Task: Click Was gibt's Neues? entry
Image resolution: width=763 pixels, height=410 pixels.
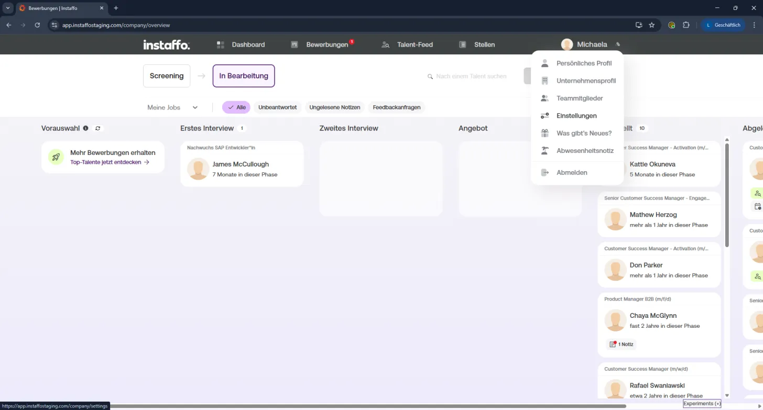Action: coord(577,133)
